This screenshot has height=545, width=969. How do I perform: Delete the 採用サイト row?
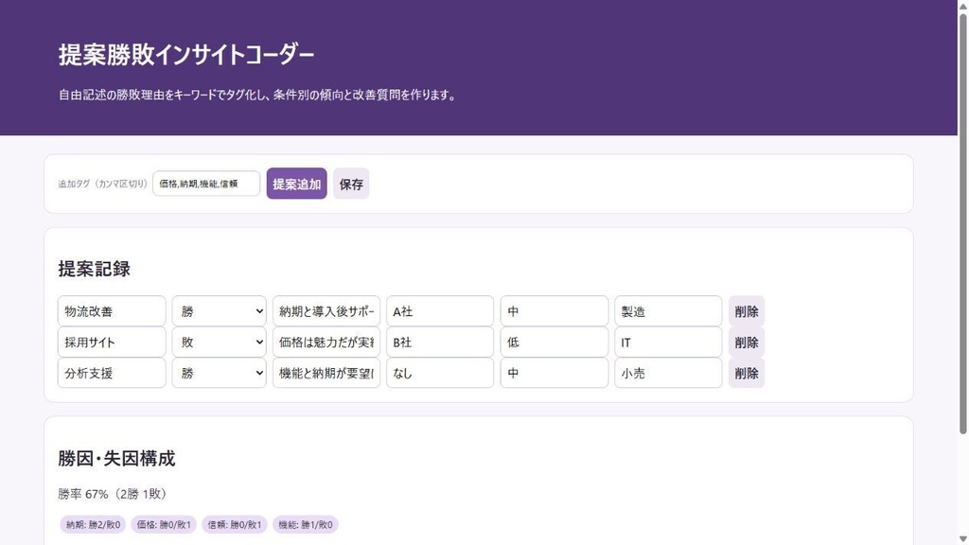[747, 342]
